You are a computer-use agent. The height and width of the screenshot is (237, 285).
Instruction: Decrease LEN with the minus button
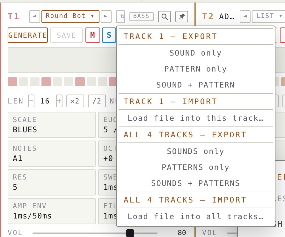pyautogui.click(x=31, y=101)
